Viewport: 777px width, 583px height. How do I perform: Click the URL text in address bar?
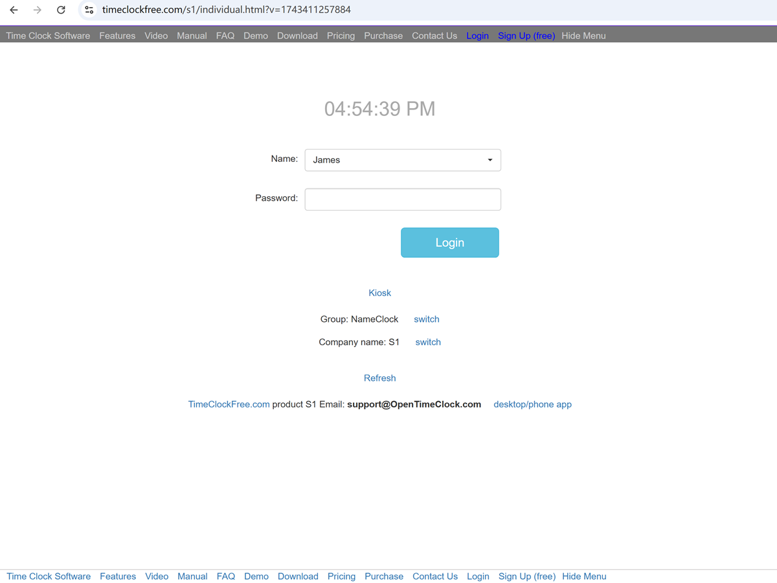tap(227, 10)
